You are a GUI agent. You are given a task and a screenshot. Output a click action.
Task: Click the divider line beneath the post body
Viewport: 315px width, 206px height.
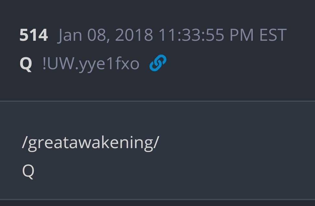[157, 199]
